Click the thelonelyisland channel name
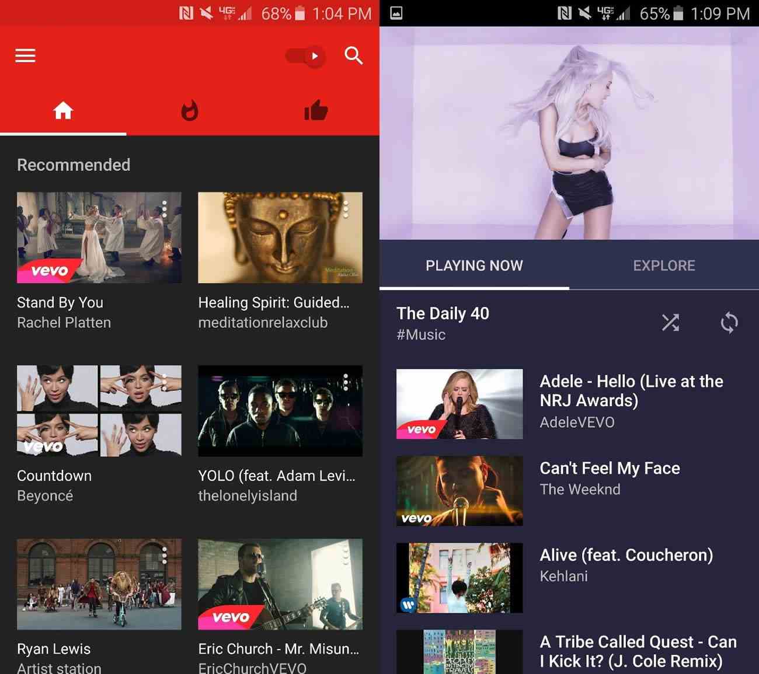The image size is (759, 674). [x=248, y=496]
